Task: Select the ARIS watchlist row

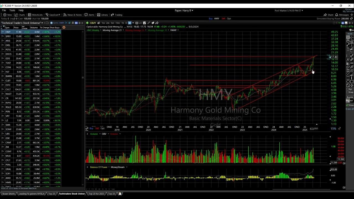Action: click(30, 41)
